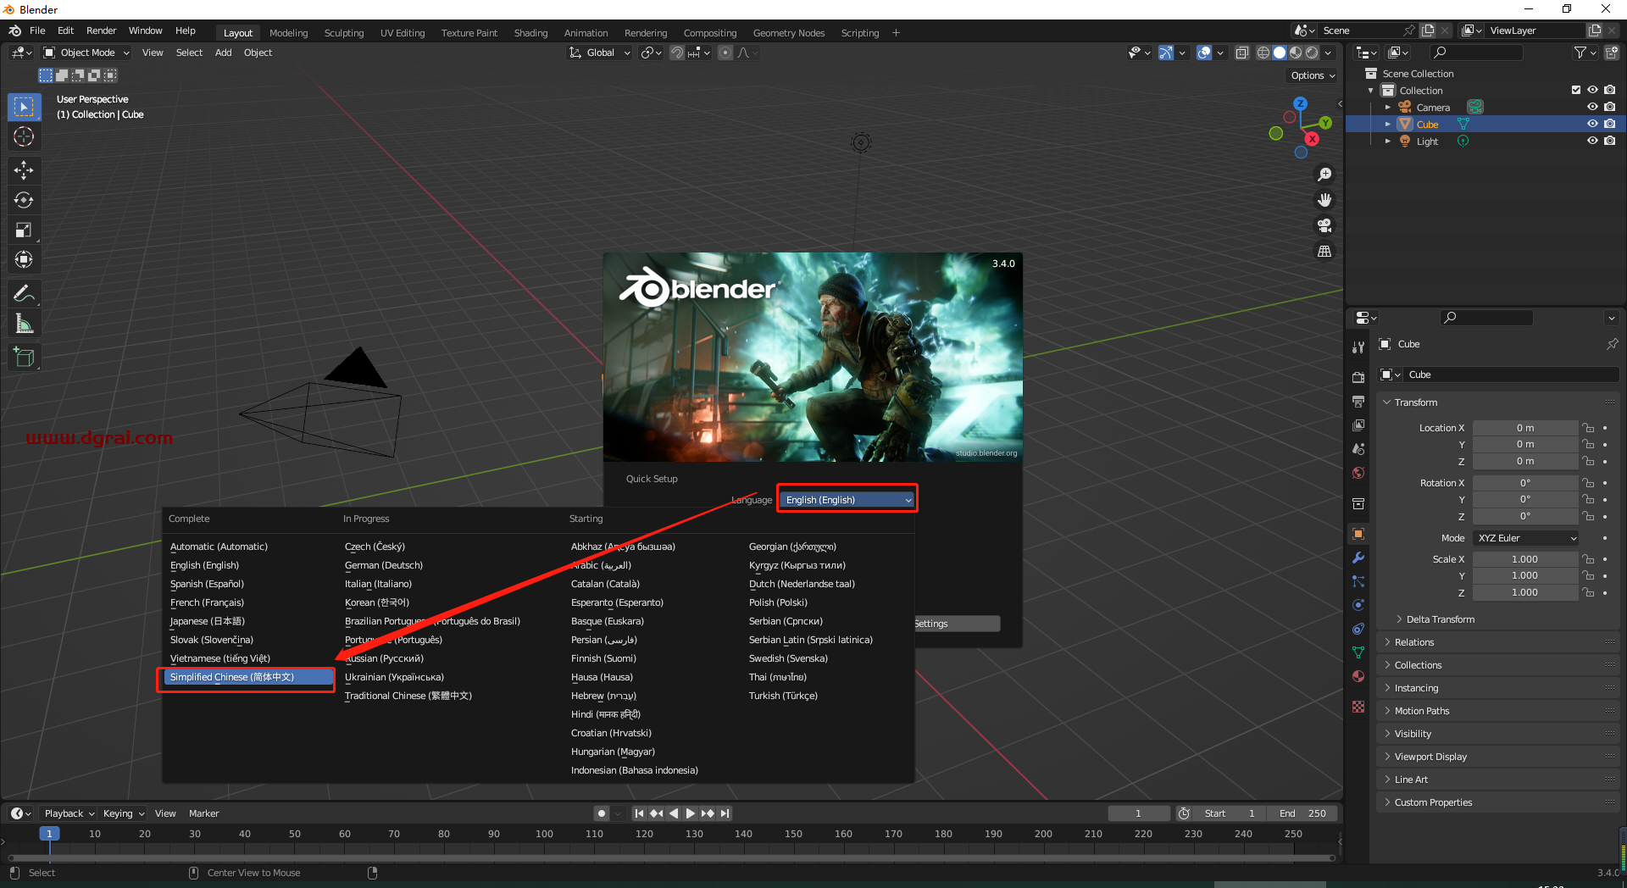The width and height of the screenshot is (1627, 888).
Task: Select the Measure tool
Action: (24, 324)
